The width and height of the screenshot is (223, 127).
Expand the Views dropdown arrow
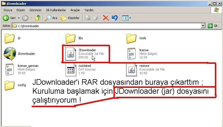click(130, 18)
